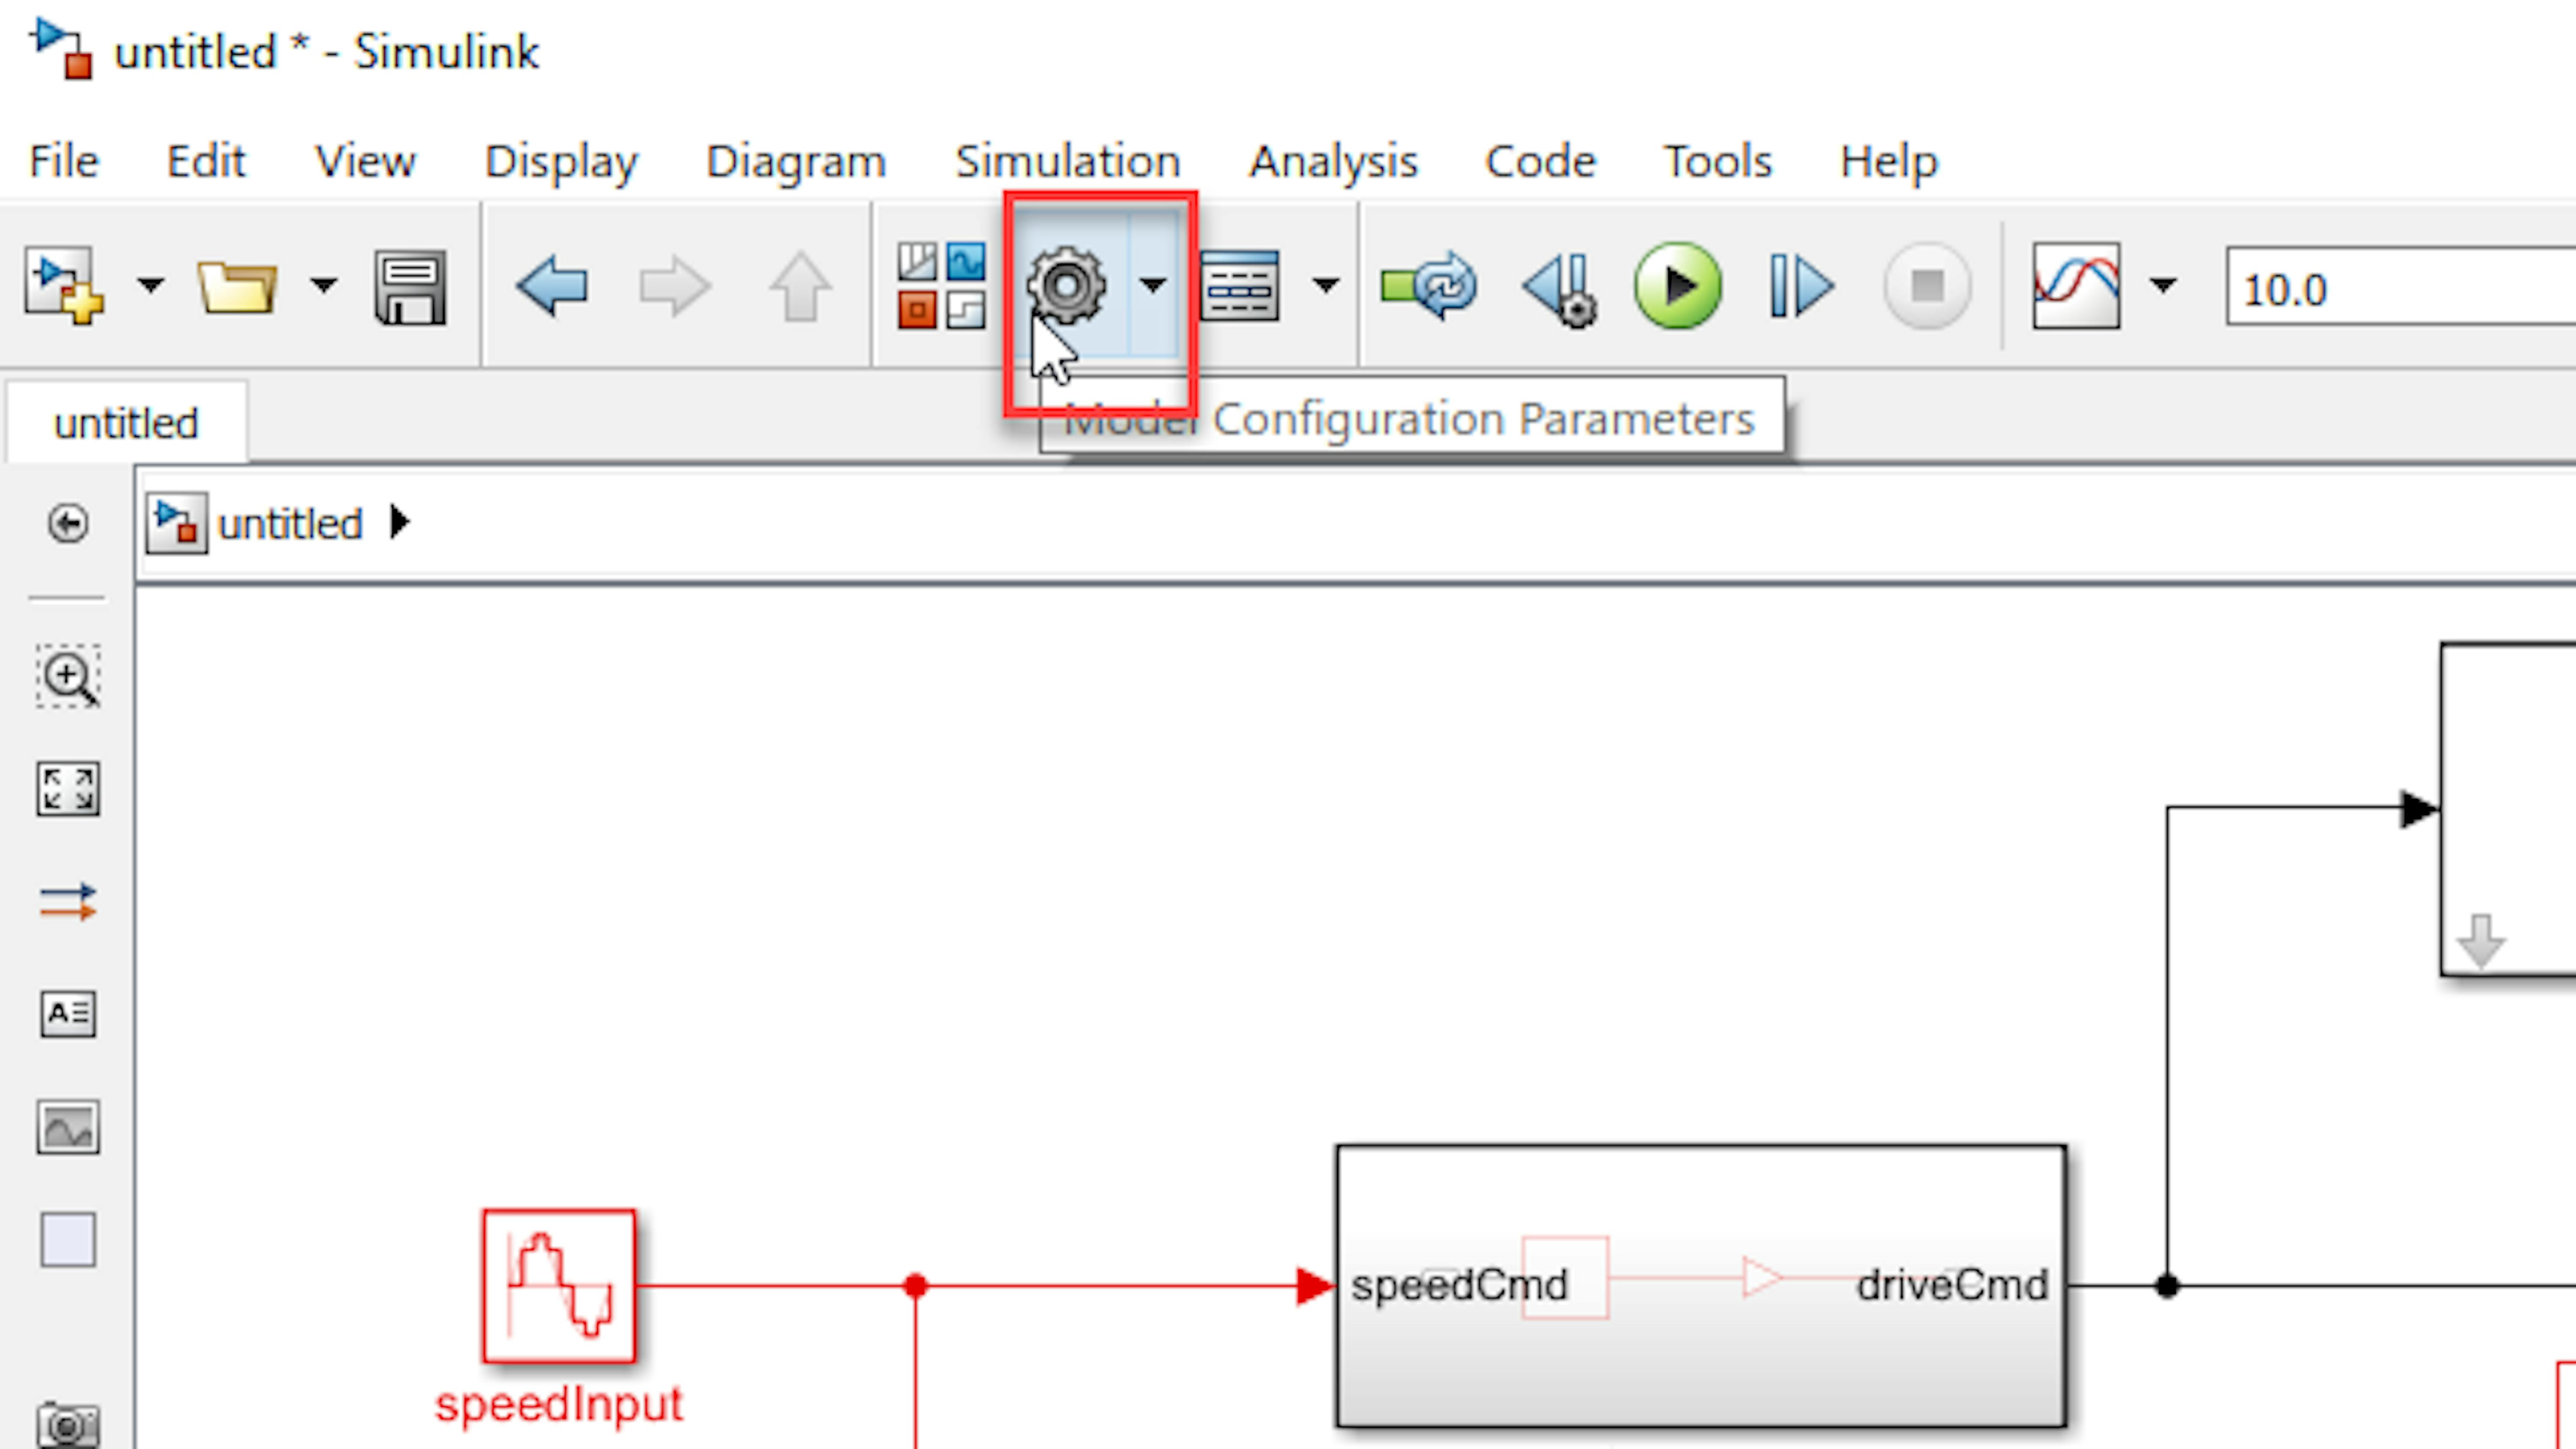Navigate back with the blue left arrow
The height and width of the screenshot is (1449, 2576).
552,287
